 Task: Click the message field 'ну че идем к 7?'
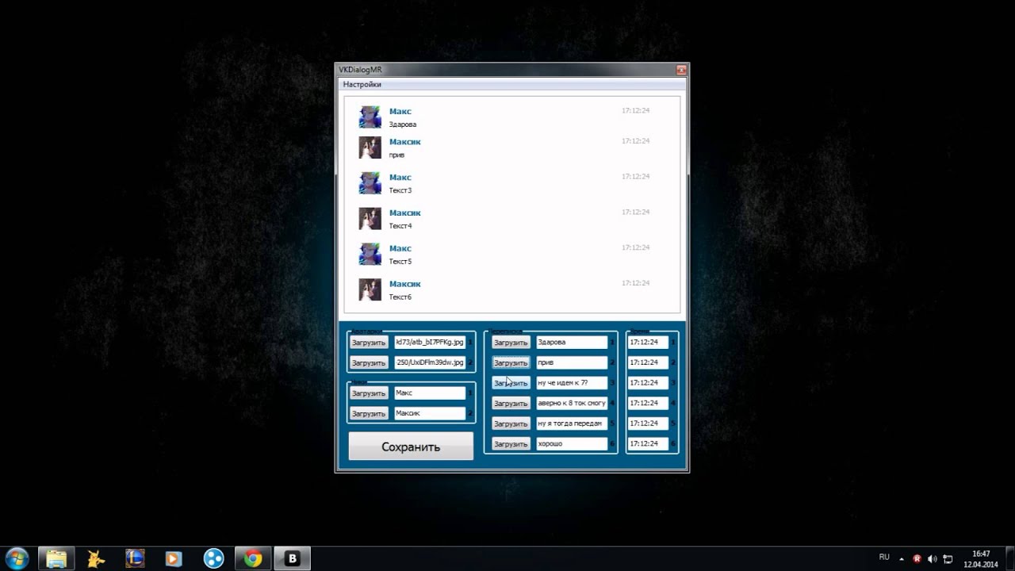click(x=572, y=383)
